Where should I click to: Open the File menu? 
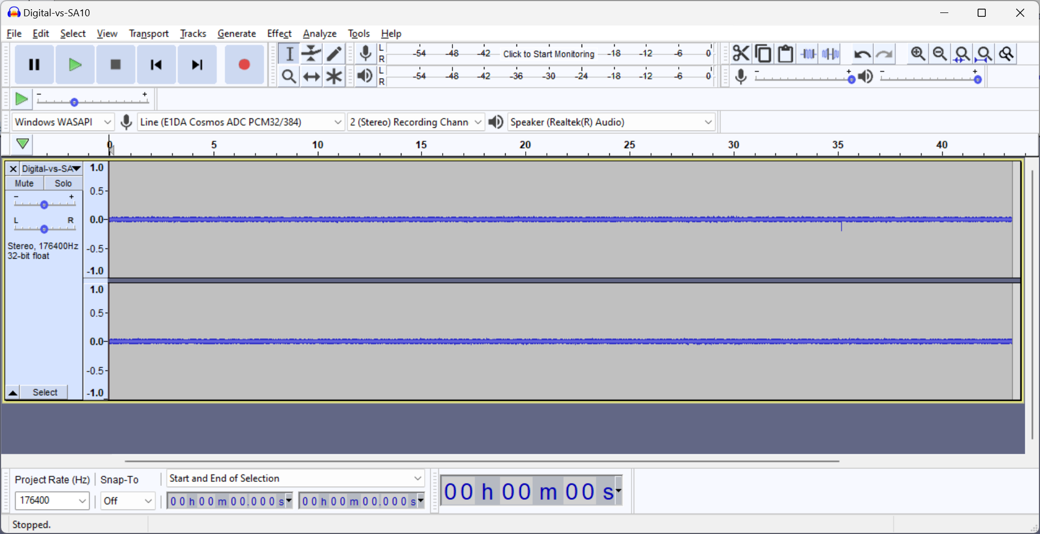point(14,34)
